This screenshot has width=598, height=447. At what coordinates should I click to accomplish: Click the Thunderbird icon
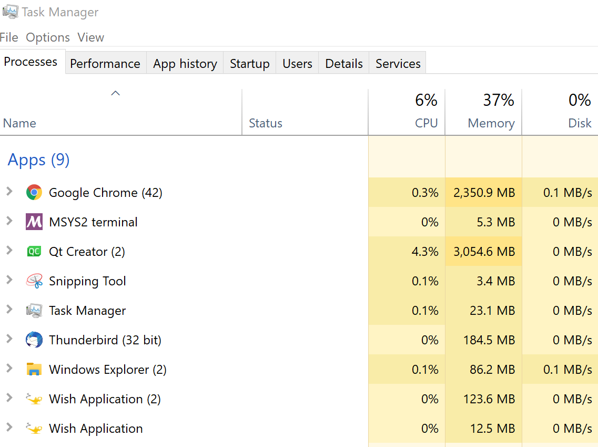(x=34, y=340)
